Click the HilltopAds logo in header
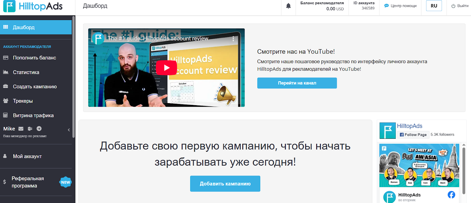This screenshot has height=203, width=471. tap(33, 6)
